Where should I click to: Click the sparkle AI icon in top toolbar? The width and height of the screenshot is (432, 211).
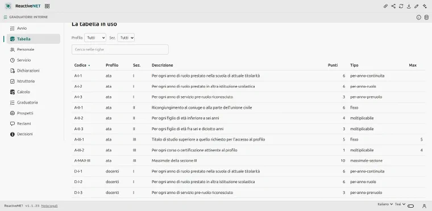point(425,6)
